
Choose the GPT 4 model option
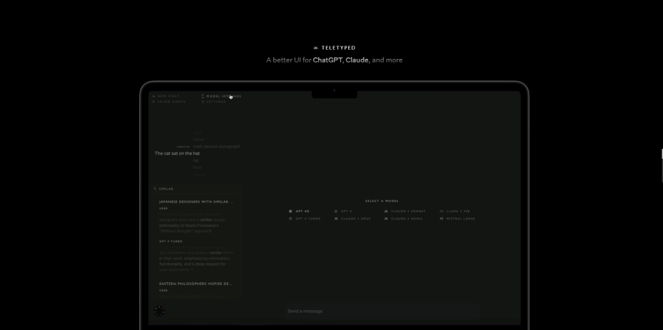pyautogui.click(x=345, y=211)
